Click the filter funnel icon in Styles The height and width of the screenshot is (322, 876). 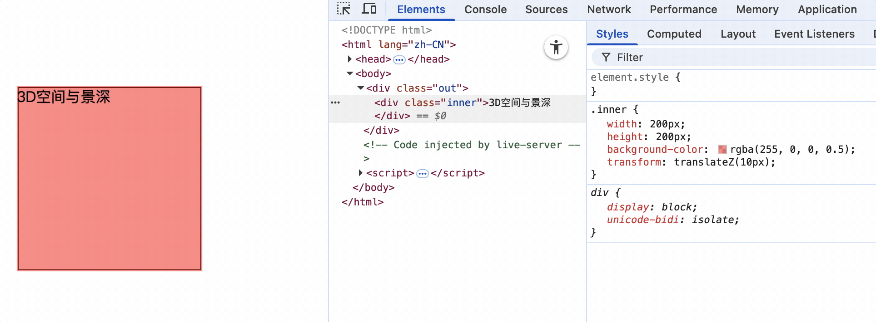[x=606, y=58]
